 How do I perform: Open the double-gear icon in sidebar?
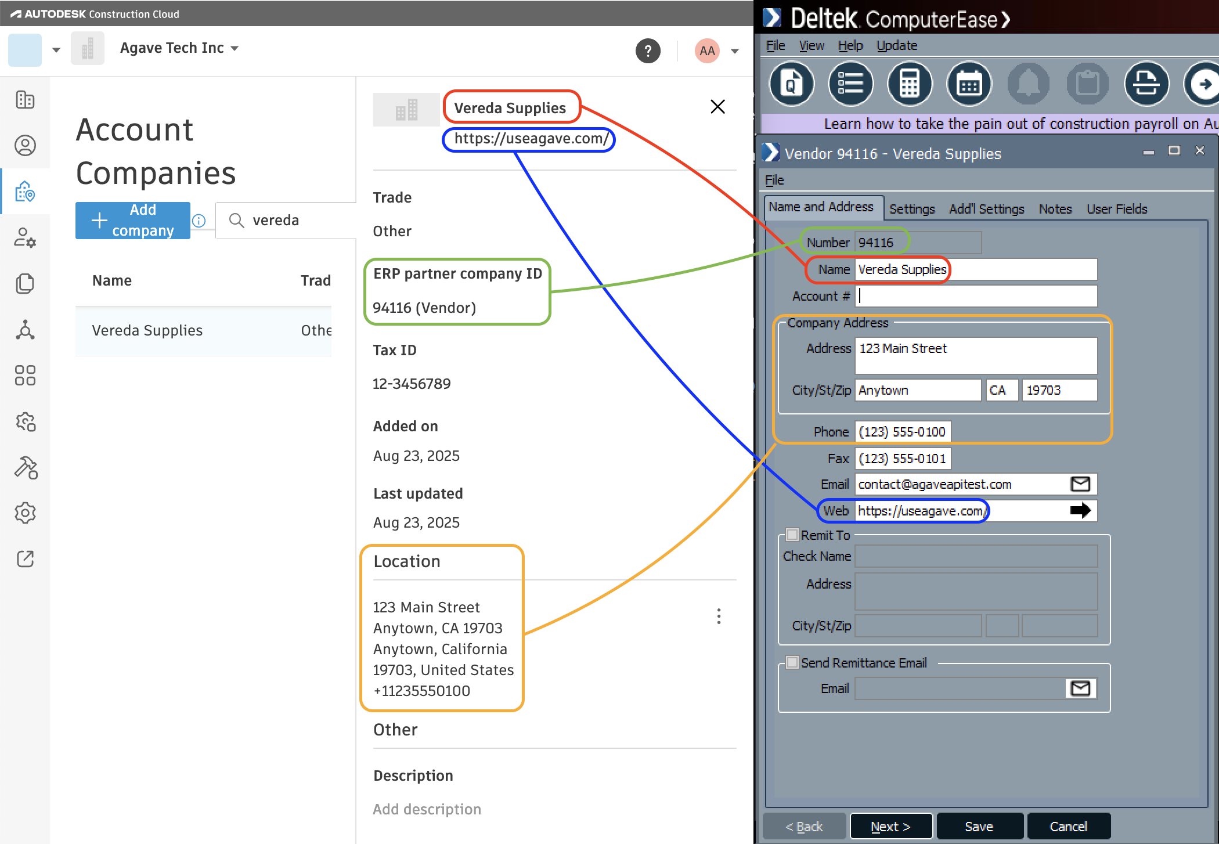tap(25, 421)
